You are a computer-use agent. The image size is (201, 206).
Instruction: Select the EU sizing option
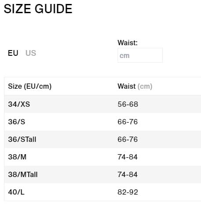[x=13, y=53]
